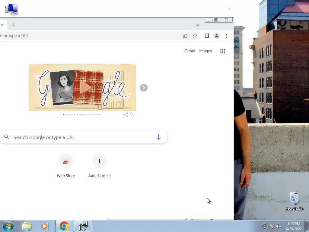
Task: Close the current Chrome tab
Action: tap(2, 25)
